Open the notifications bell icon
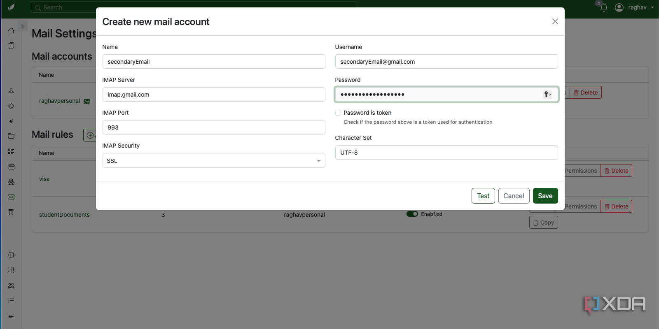Image resolution: width=659 pixels, height=329 pixels. pyautogui.click(x=604, y=7)
